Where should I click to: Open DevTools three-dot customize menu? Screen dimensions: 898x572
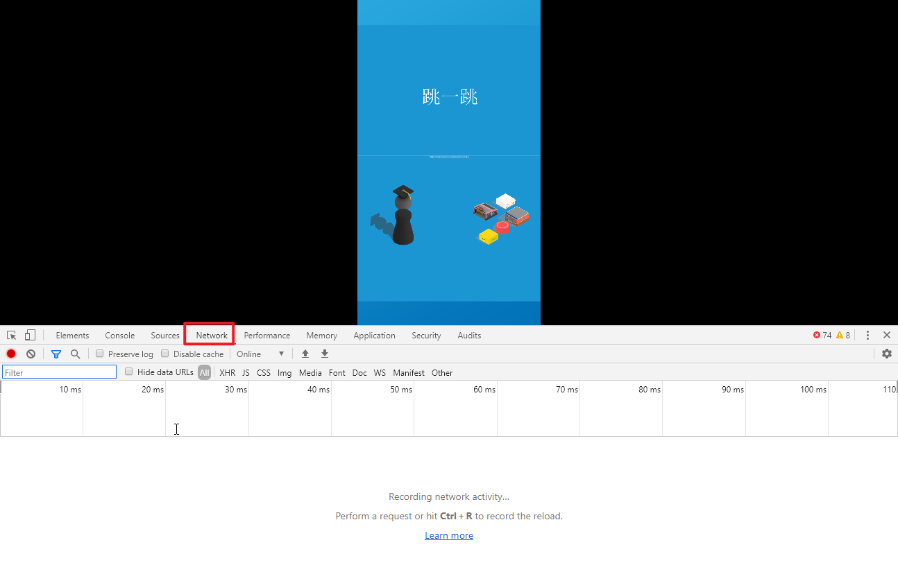pos(867,335)
